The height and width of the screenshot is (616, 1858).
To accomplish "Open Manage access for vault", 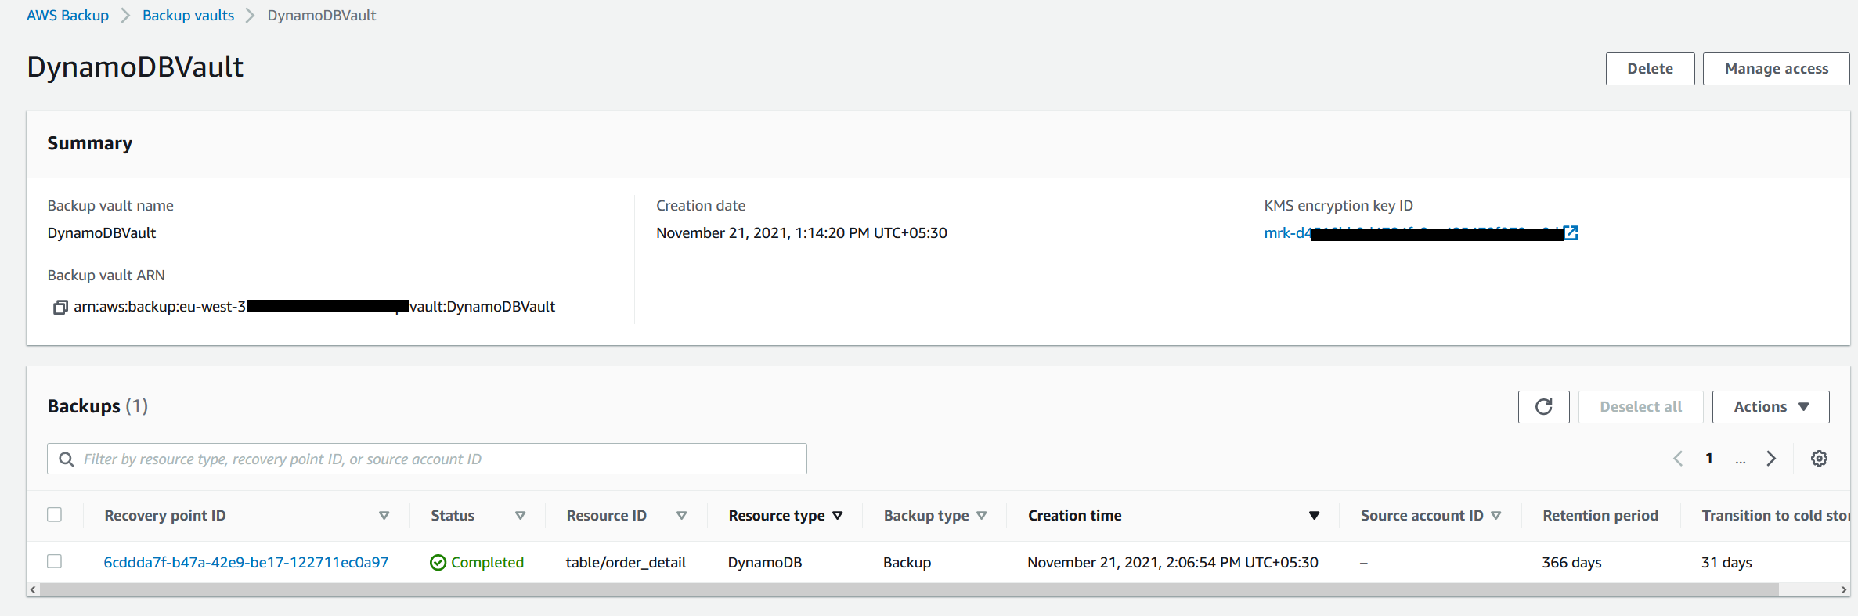I will coord(1776,69).
